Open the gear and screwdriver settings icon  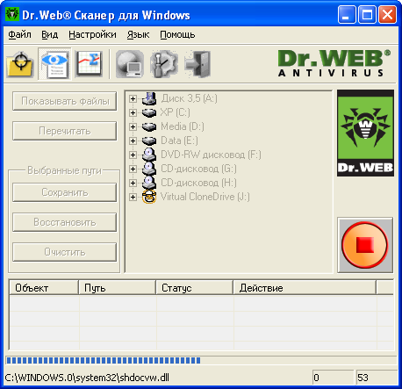pyautogui.click(x=164, y=64)
